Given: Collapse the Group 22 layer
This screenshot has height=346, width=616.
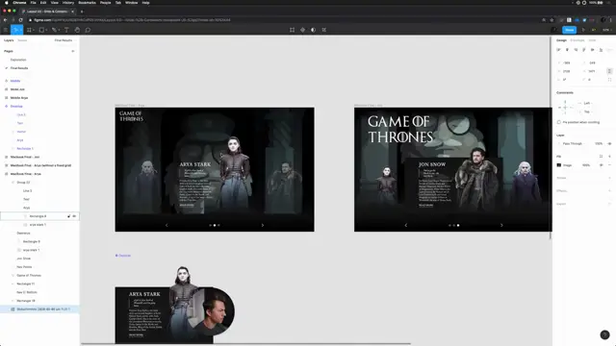Looking at the screenshot, I should coord(13,183).
